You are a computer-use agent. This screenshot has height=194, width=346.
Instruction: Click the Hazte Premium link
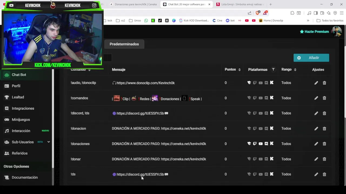click(x=314, y=32)
